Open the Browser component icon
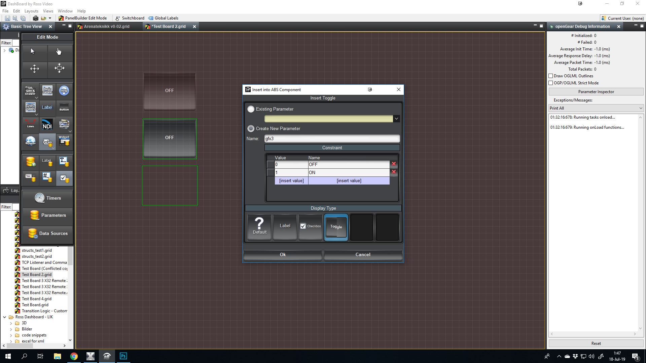This screenshot has width=646, height=363. point(31,141)
